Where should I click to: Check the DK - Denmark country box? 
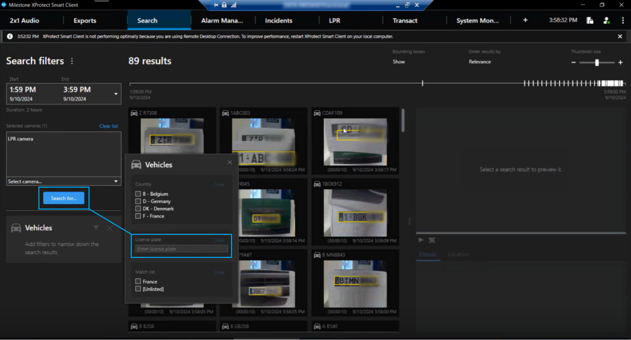tap(138, 208)
